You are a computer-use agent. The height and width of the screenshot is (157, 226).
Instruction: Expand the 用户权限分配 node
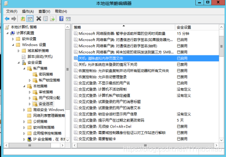coord(30,98)
